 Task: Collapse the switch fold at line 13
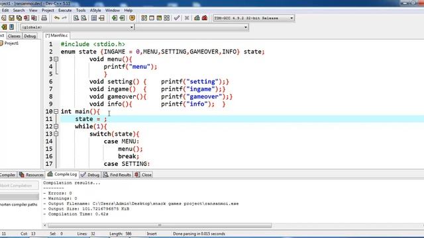pyautogui.click(x=56, y=134)
